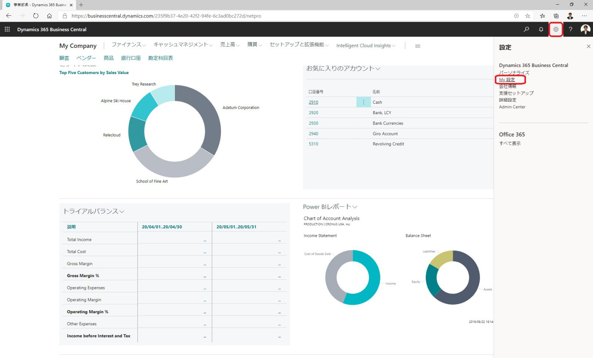Viewport: 593px width, 358px height.
Task: Click the Gross Margin % row label
Action: coord(83,276)
